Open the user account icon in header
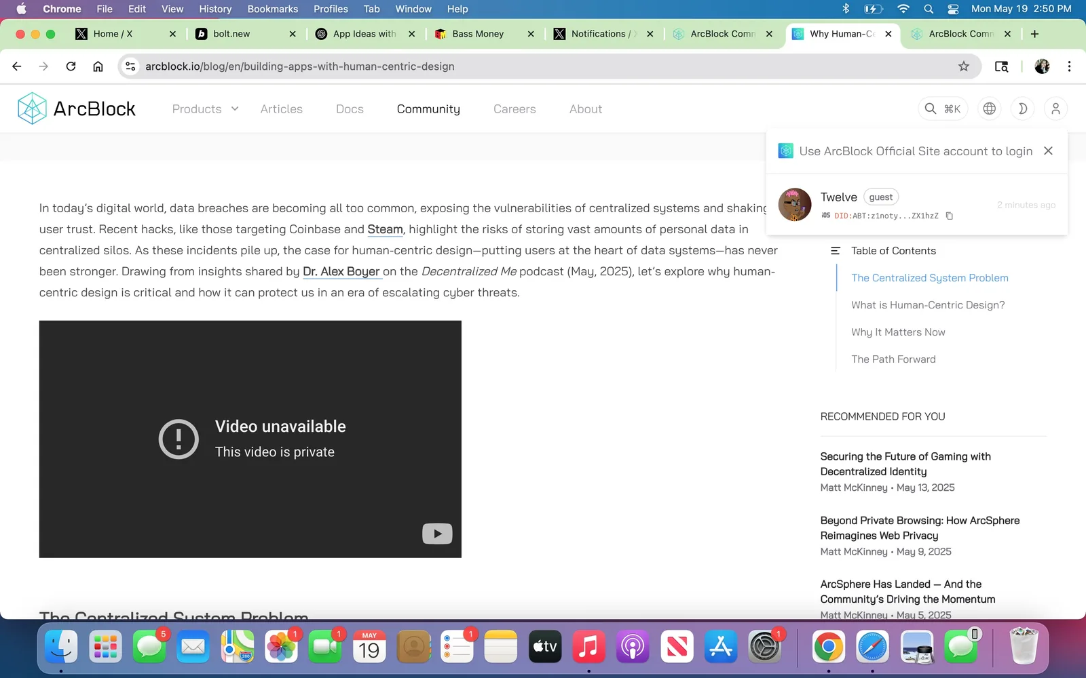This screenshot has width=1086, height=678. point(1055,108)
